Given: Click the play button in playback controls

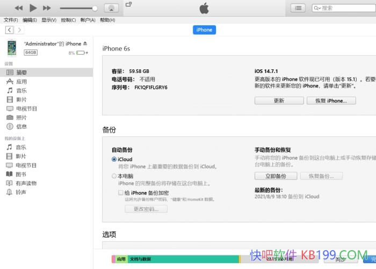Looking at the screenshot, I should pos(33,8).
